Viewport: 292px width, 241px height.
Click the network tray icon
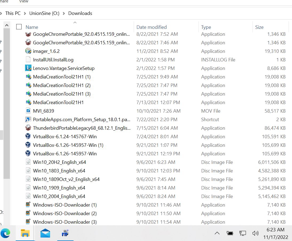click(243, 233)
